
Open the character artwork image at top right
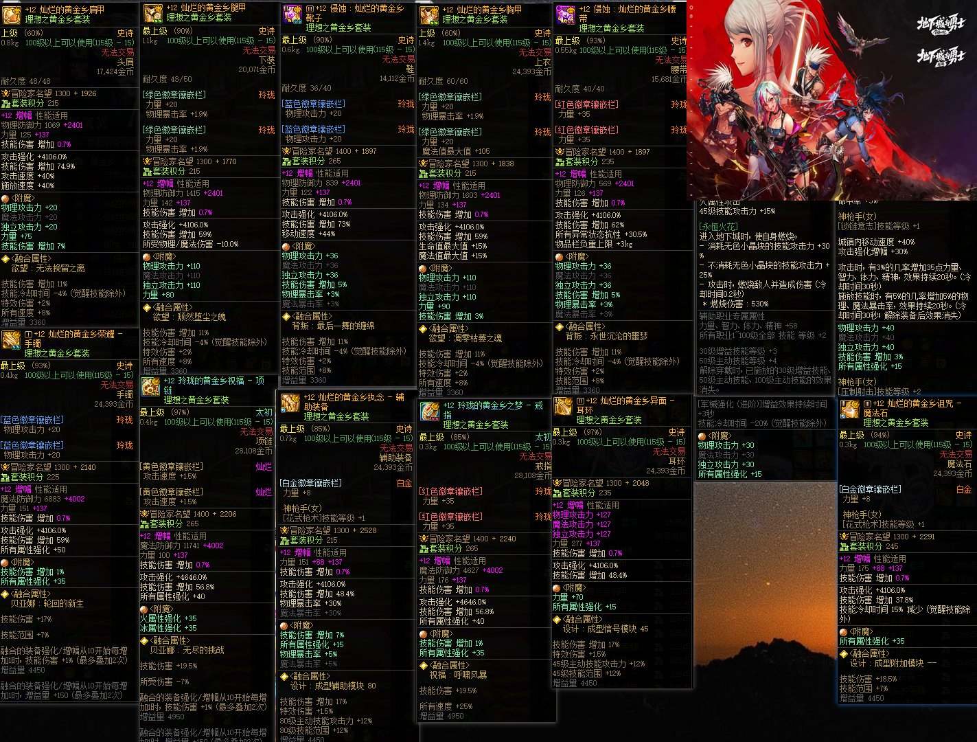[x=831, y=100]
